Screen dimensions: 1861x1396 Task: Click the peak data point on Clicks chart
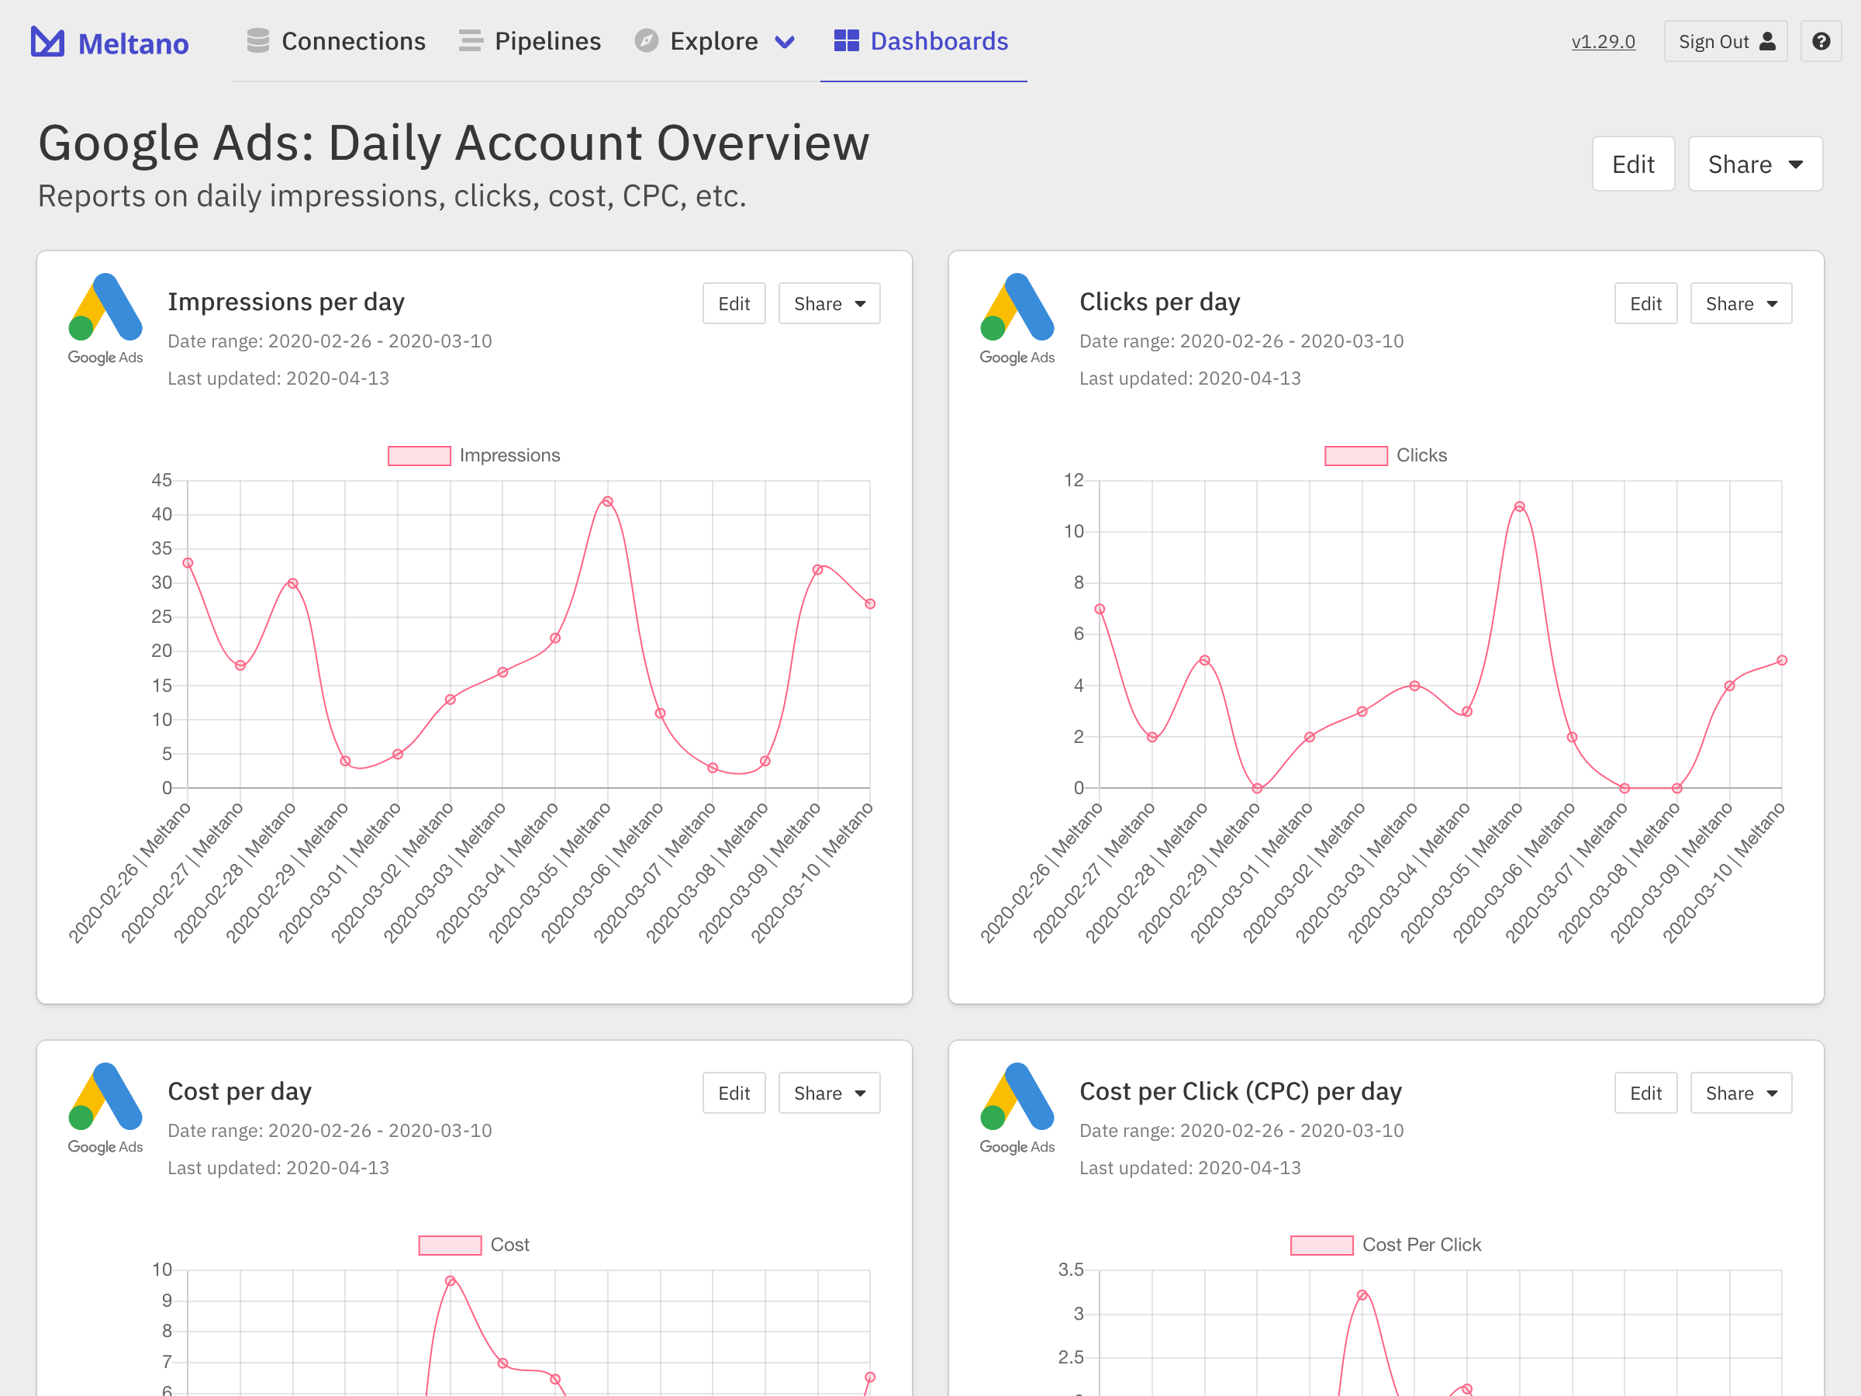1518,506
